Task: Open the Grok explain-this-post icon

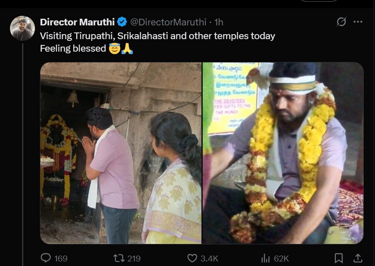Action: click(341, 22)
